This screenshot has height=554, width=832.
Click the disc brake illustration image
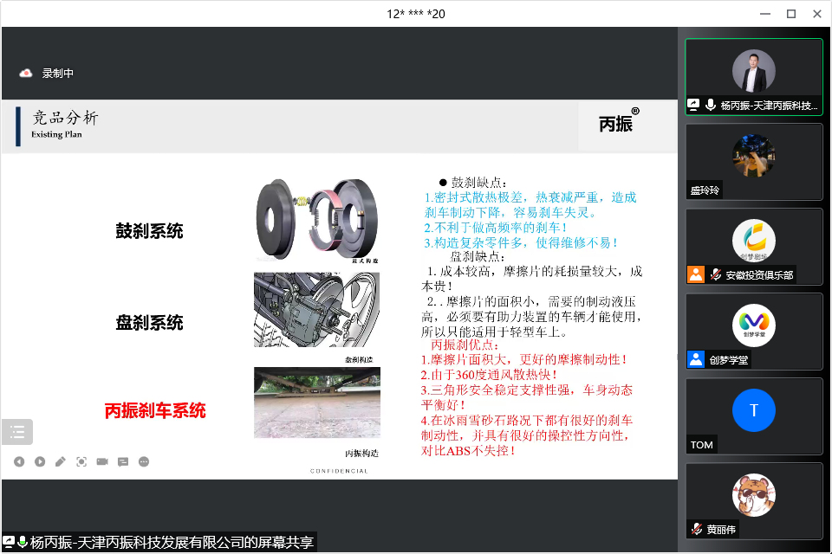(x=317, y=310)
